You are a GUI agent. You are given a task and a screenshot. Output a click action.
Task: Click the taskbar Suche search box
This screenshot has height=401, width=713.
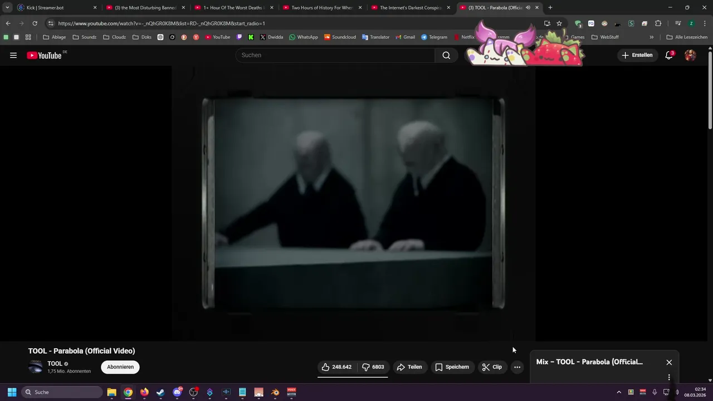point(62,392)
